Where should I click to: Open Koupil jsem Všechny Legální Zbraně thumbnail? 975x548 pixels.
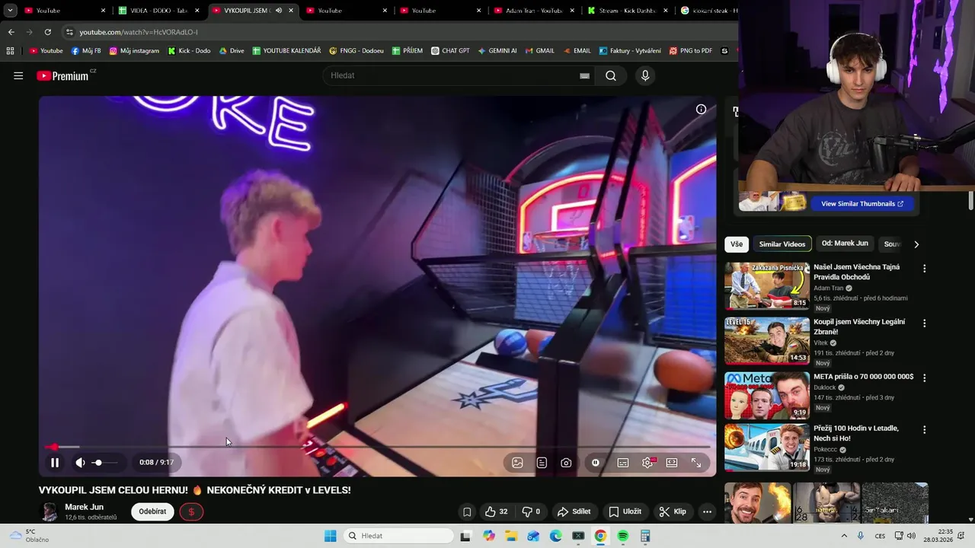[x=767, y=341]
